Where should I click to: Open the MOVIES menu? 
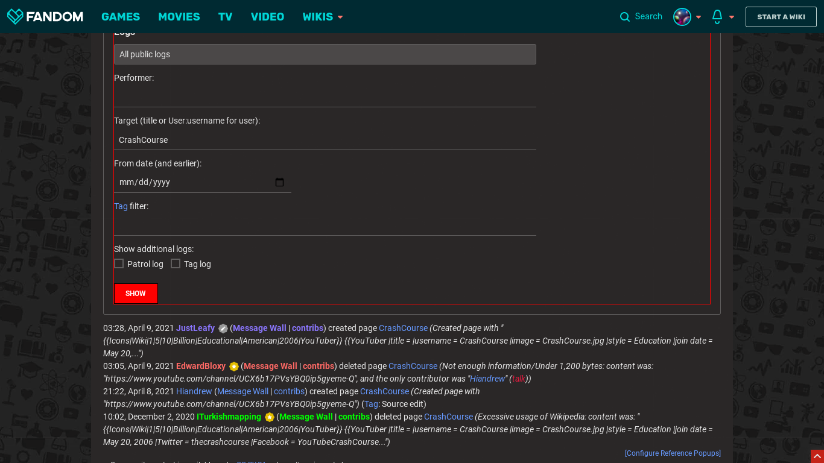tap(179, 17)
